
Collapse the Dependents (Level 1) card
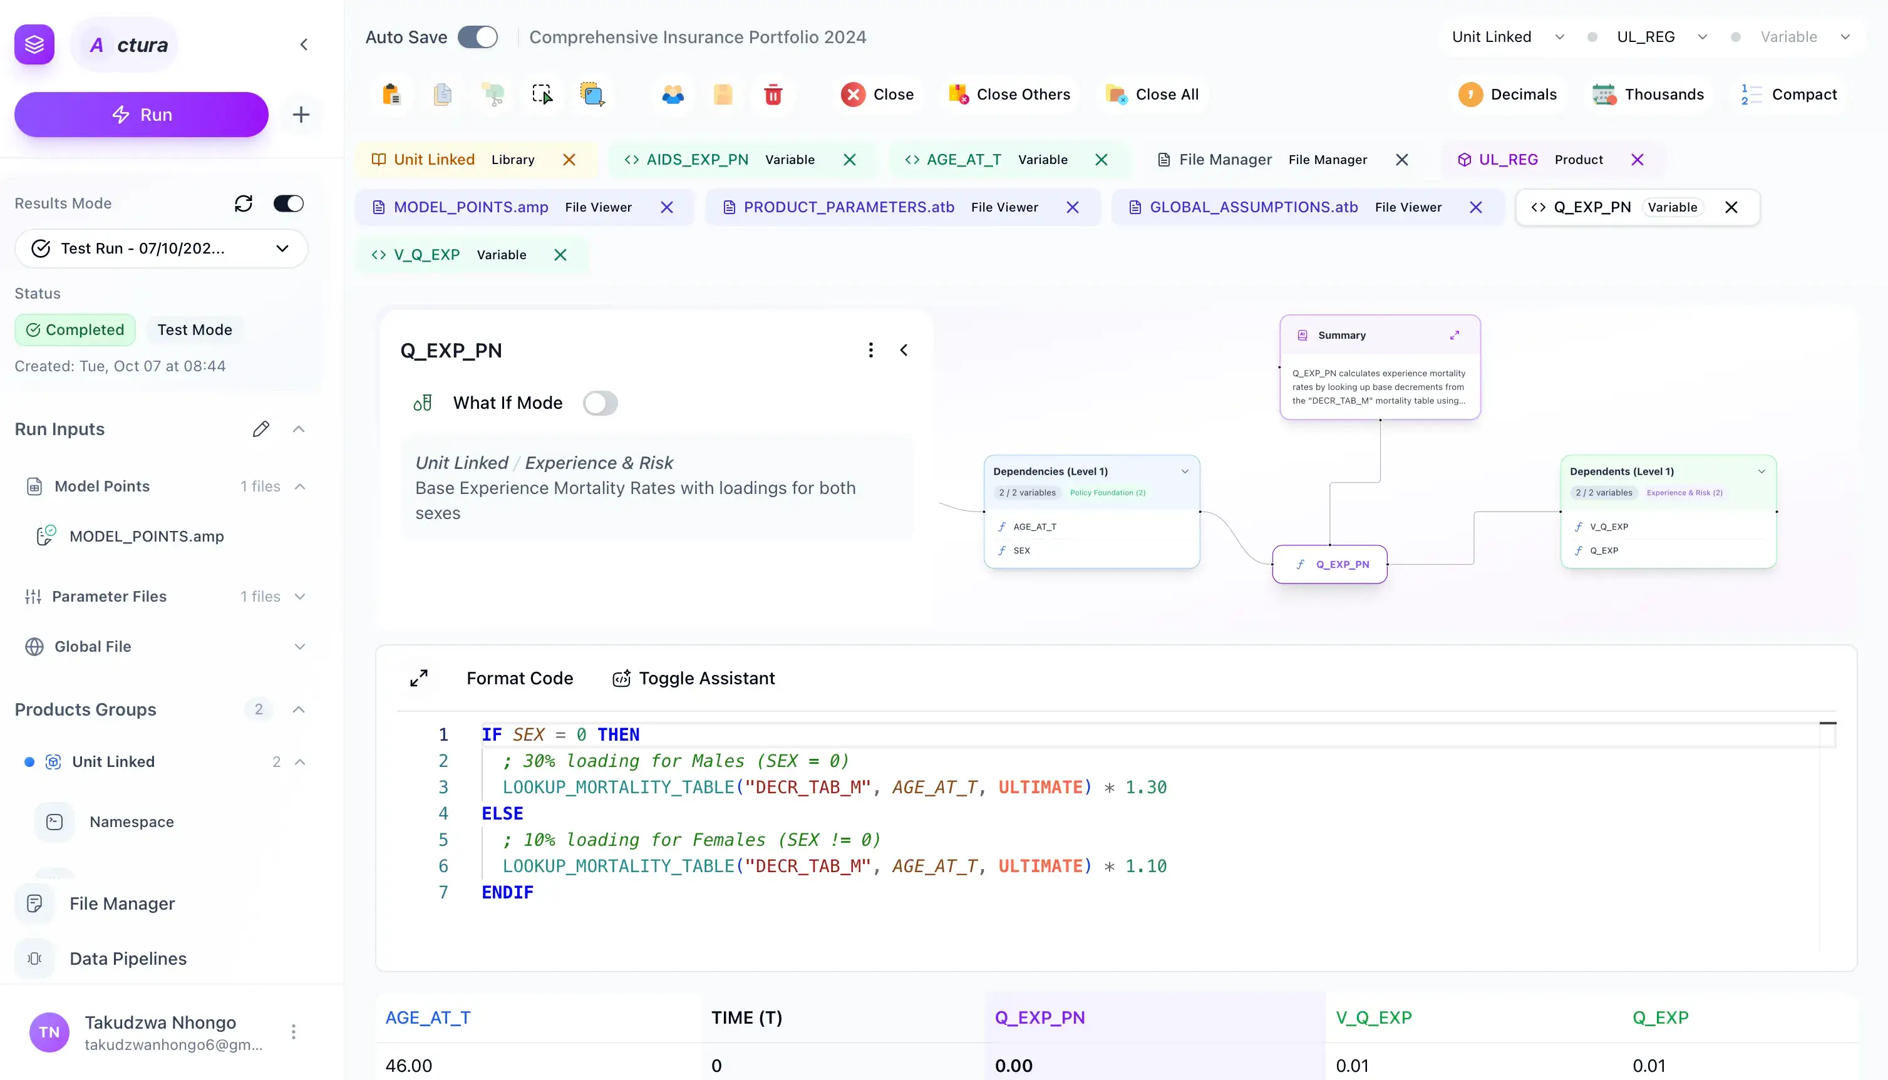[x=1761, y=472]
